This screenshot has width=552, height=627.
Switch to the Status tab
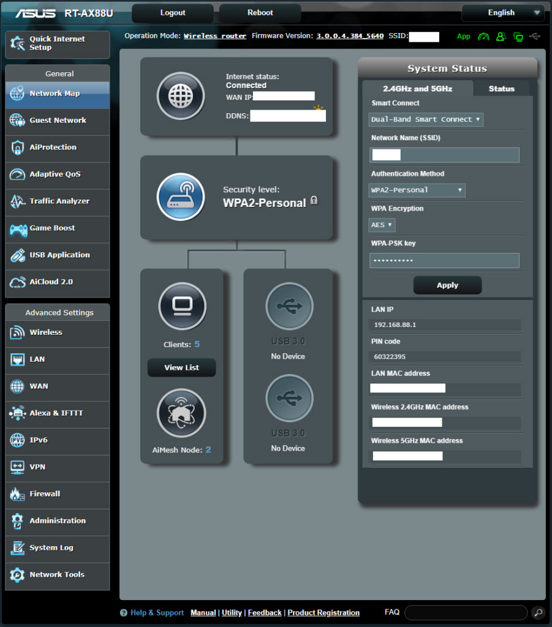(501, 89)
